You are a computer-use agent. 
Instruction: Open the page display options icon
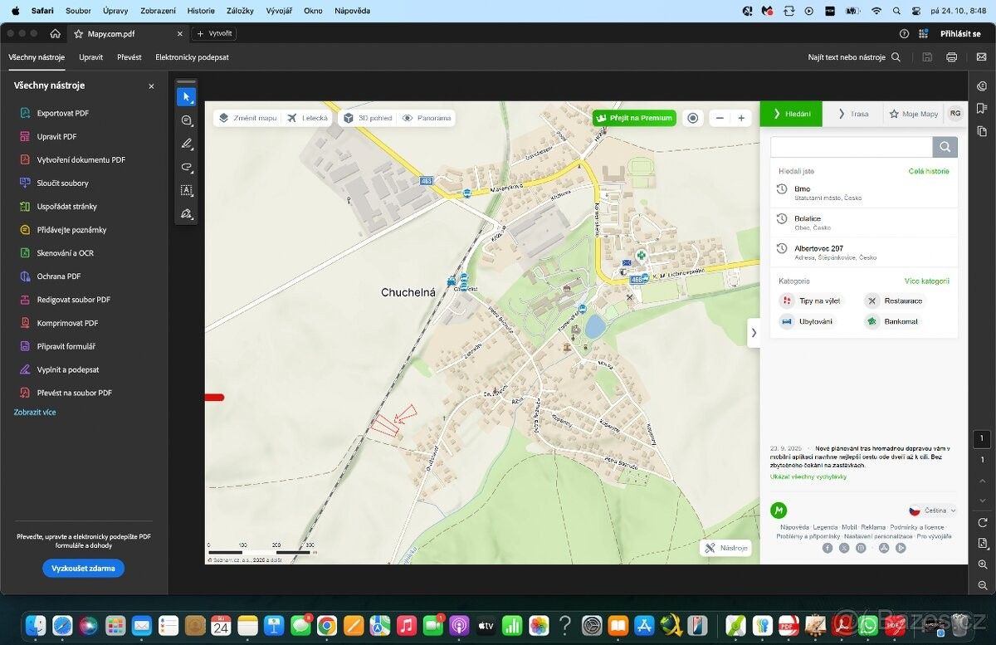tap(982, 543)
